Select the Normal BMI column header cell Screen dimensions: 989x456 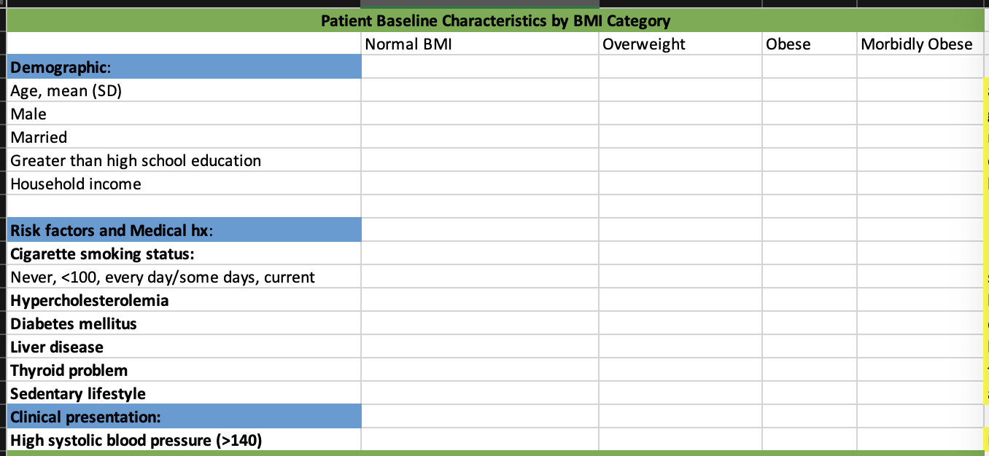pyautogui.click(x=480, y=44)
